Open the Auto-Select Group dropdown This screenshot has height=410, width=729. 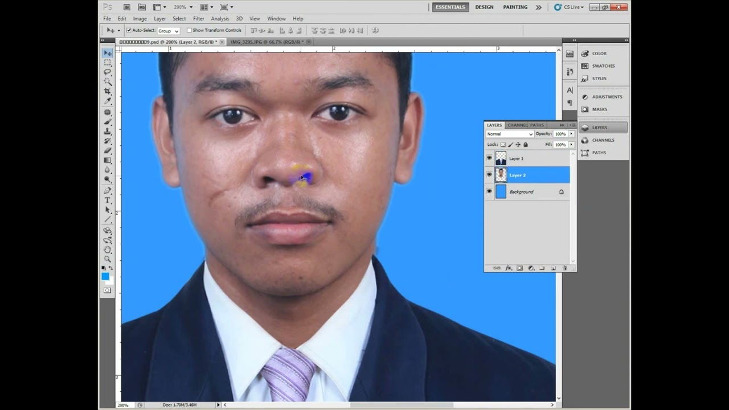tap(169, 31)
